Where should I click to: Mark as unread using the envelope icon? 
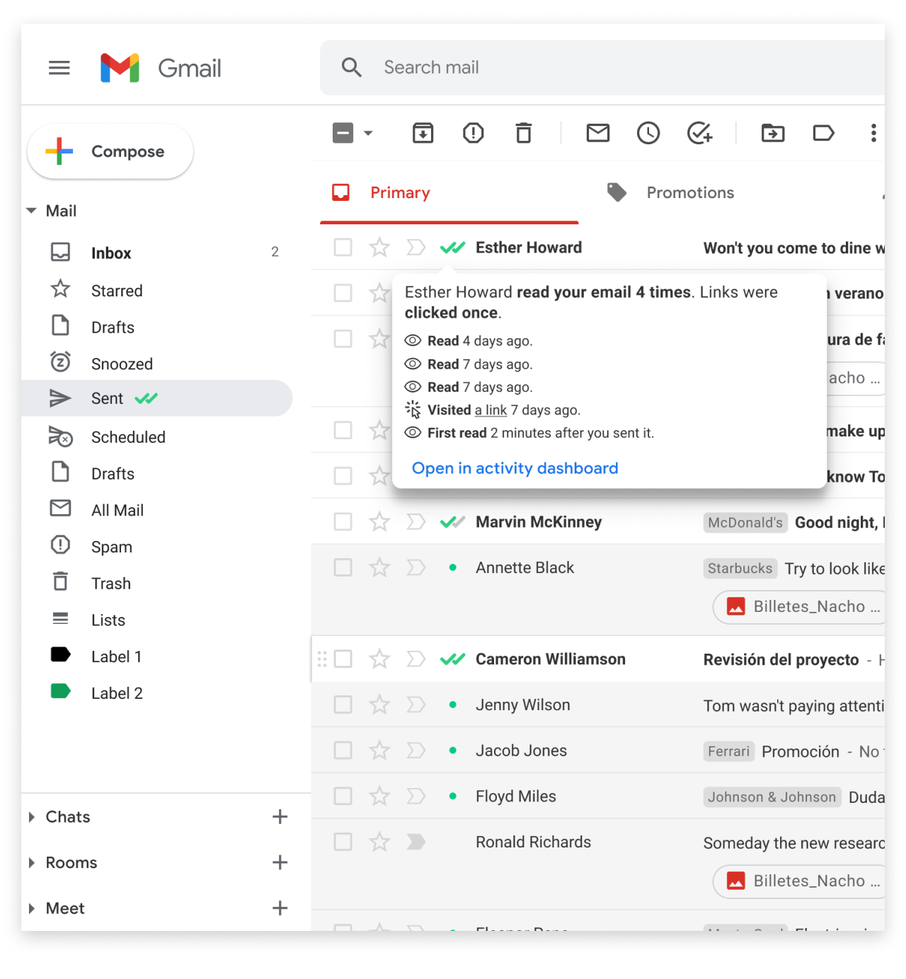coord(598,133)
